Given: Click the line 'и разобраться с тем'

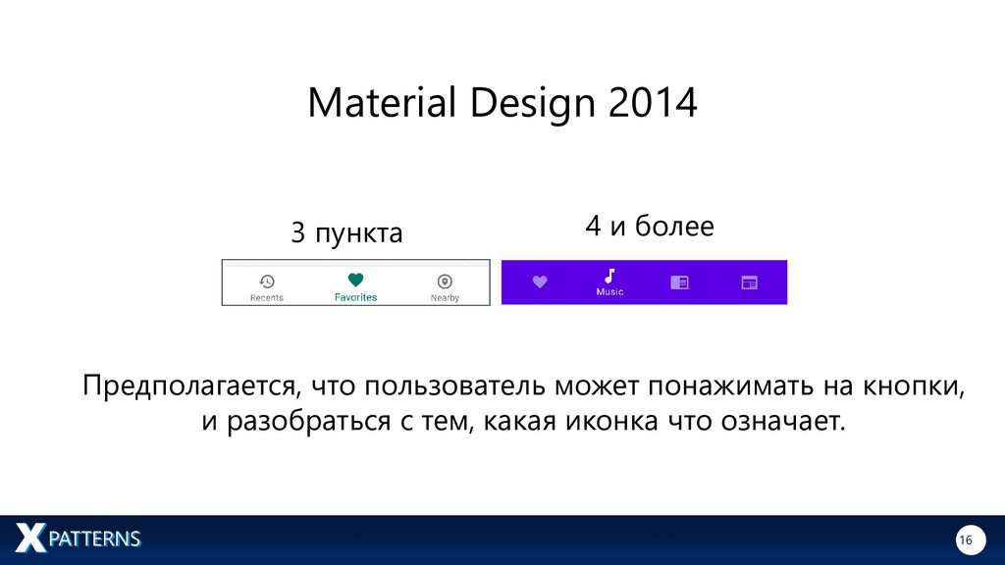Looking at the screenshot, I should point(524,421).
